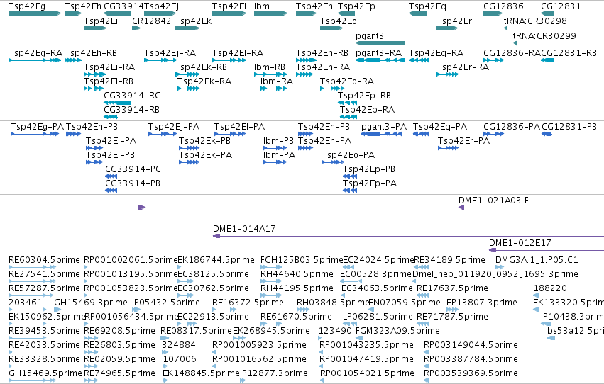Select transcript Tsp42Ep-RB
This screenshot has height=384, width=604.
pos(364,96)
